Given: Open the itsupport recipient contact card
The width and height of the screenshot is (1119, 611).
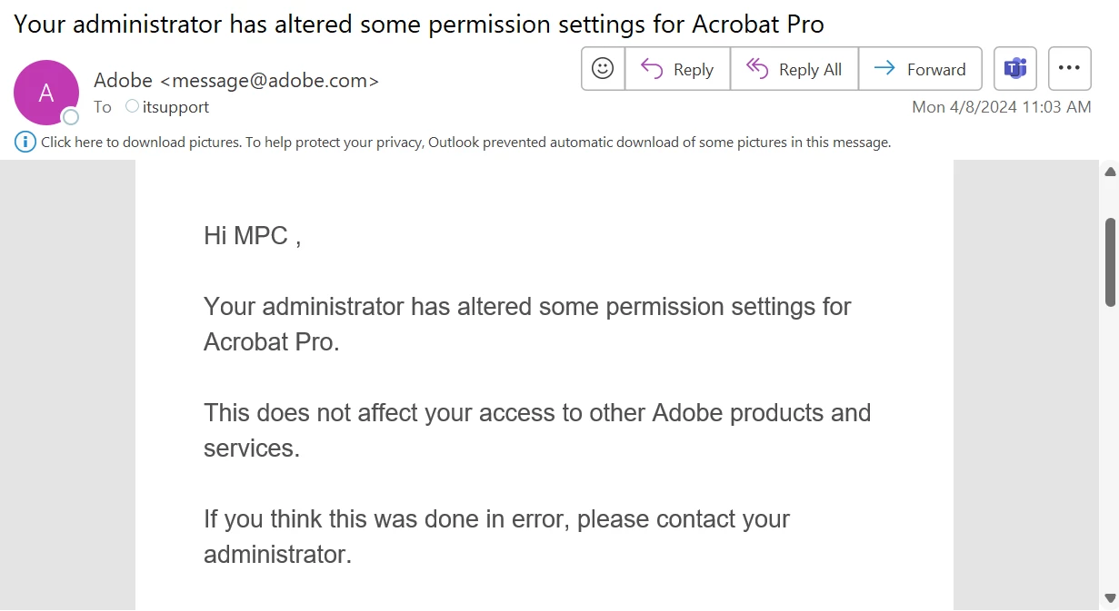Looking at the screenshot, I should point(175,107).
